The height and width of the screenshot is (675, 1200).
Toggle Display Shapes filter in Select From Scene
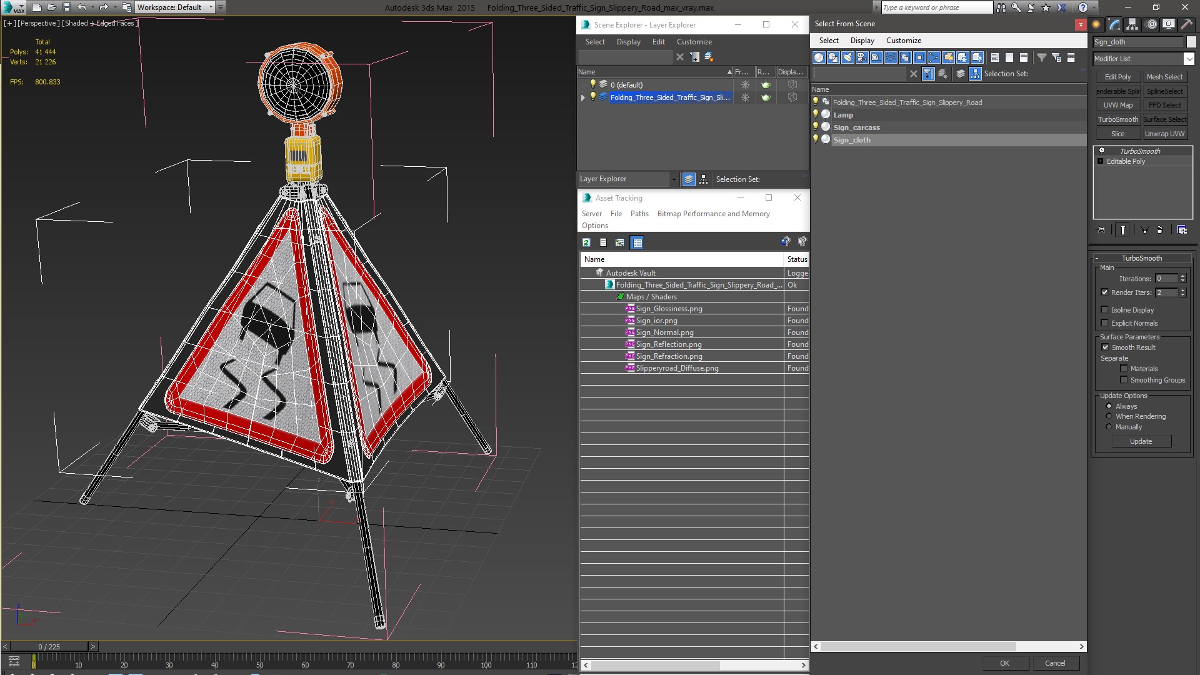click(x=833, y=57)
